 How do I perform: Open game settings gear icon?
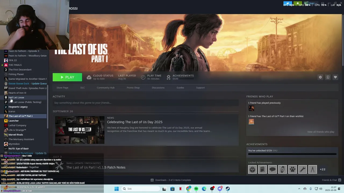[320, 77]
